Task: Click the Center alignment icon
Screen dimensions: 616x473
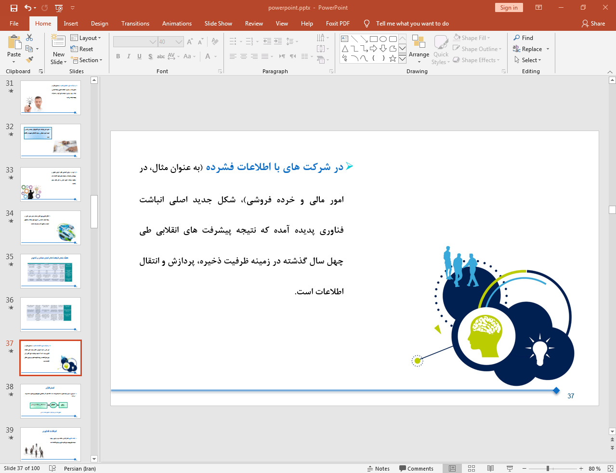Action: [x=244, y=56]
